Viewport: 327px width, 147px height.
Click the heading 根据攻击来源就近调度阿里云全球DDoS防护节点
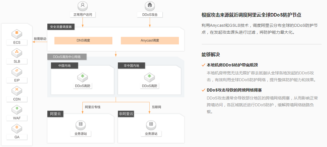click(251, 15)
